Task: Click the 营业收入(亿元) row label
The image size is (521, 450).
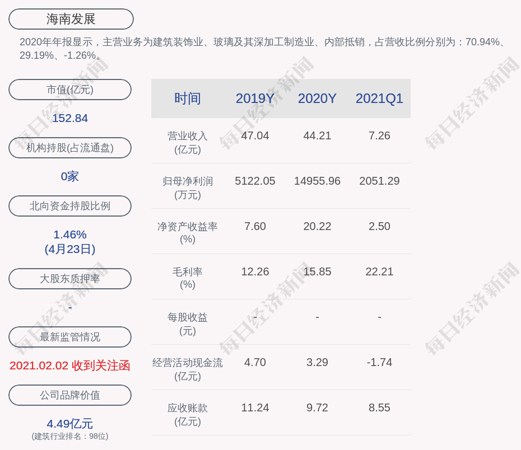Action: point(188,143)
